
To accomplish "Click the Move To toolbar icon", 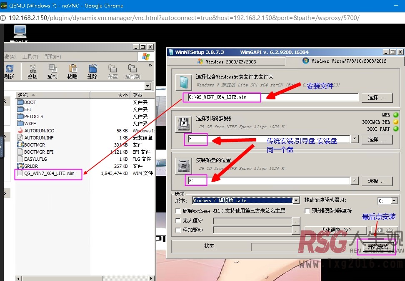I will coord(112,72).
